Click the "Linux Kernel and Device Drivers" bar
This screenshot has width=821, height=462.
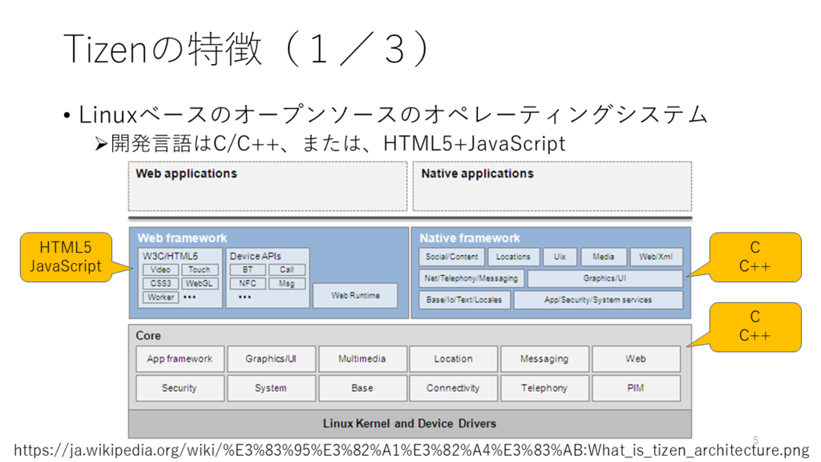pos(410,423)
